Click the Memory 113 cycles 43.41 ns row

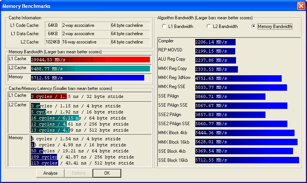(82, 163)
